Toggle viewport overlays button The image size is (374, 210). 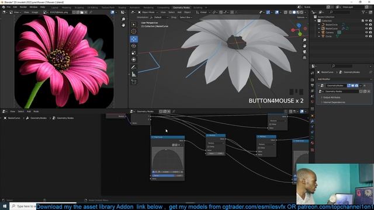(x=277, y=12)
